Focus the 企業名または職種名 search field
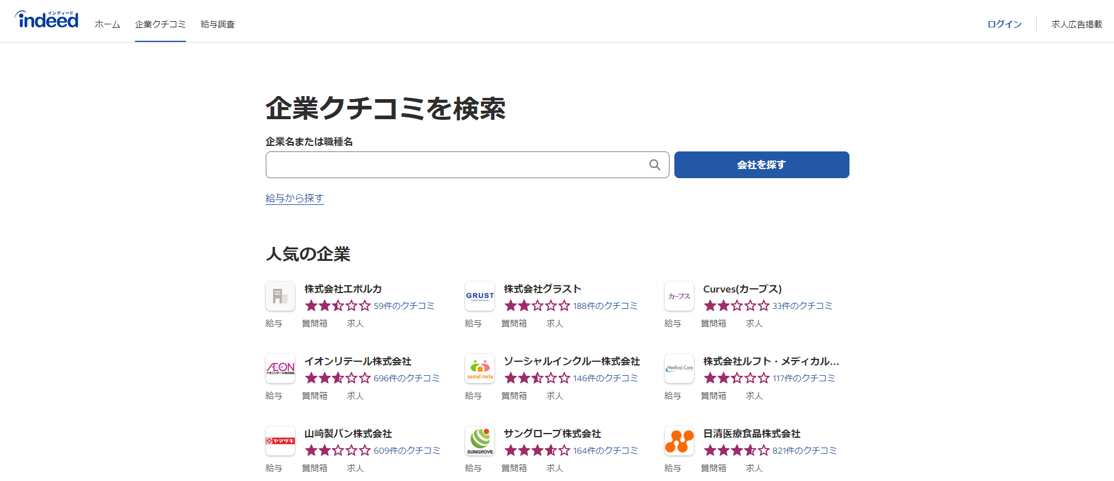Viewport: 1114px width, 481px height. click(x=467, y=165)
